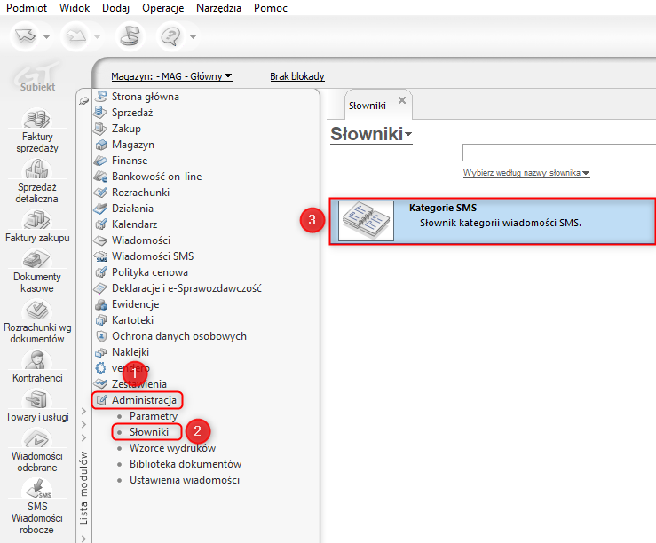The height and width of the screenshot is (543, 656).
Task: Click the vendero gear module icon
Action: point(101,368)
